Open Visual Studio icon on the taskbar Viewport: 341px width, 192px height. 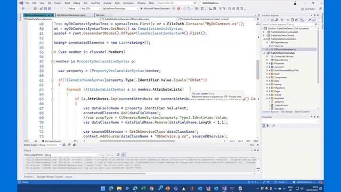click(224, 188)
